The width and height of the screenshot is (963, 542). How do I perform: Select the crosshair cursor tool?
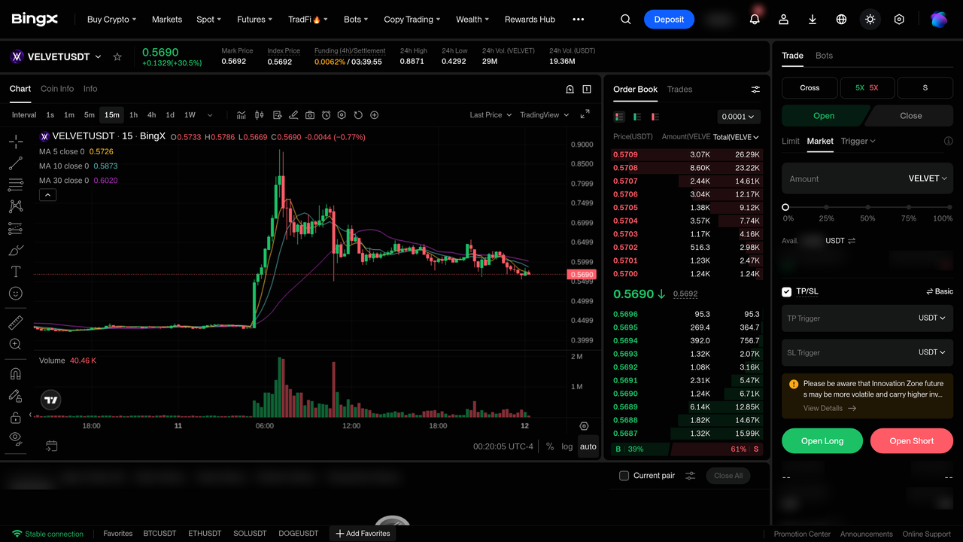pyautogui.click(x=15, y=142)
